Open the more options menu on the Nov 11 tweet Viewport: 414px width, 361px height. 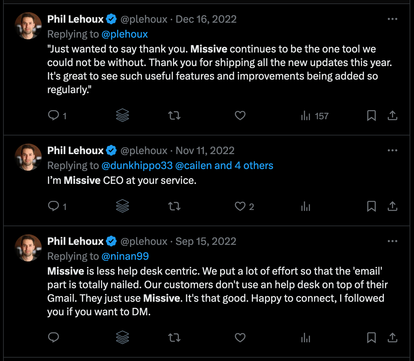tap(392, 150)
